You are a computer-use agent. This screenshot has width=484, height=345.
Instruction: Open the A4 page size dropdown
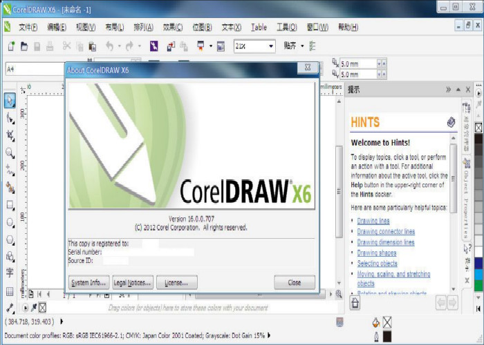pos(35,69)
